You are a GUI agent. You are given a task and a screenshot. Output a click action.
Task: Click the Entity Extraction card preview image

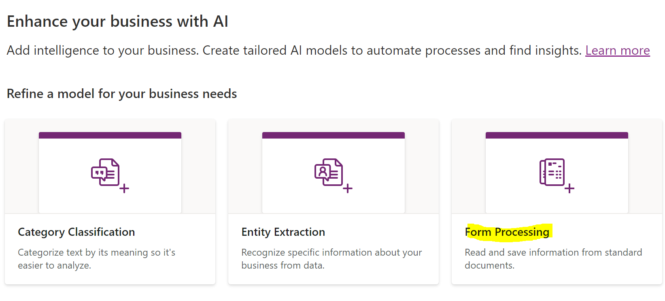coord(334,173)
